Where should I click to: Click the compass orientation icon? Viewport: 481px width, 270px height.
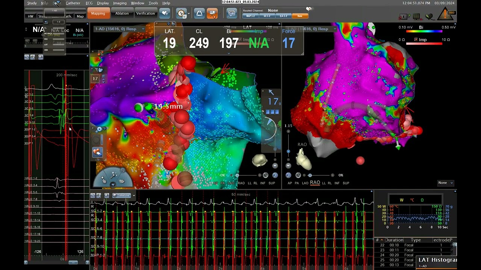point(182,13)
